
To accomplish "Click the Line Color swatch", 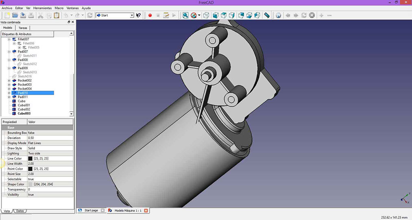I will coord(30,159).
